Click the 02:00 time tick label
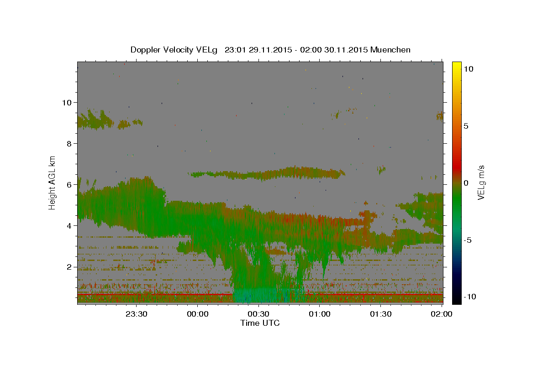 442,314
